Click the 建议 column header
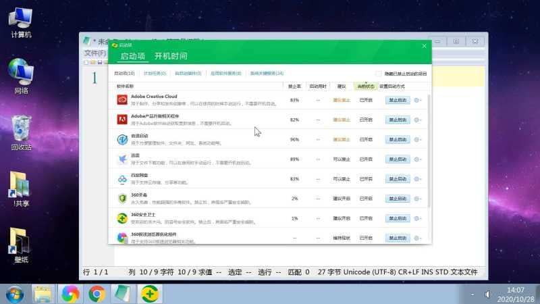Viewport: 540px width, 304px height. point(342,86)
